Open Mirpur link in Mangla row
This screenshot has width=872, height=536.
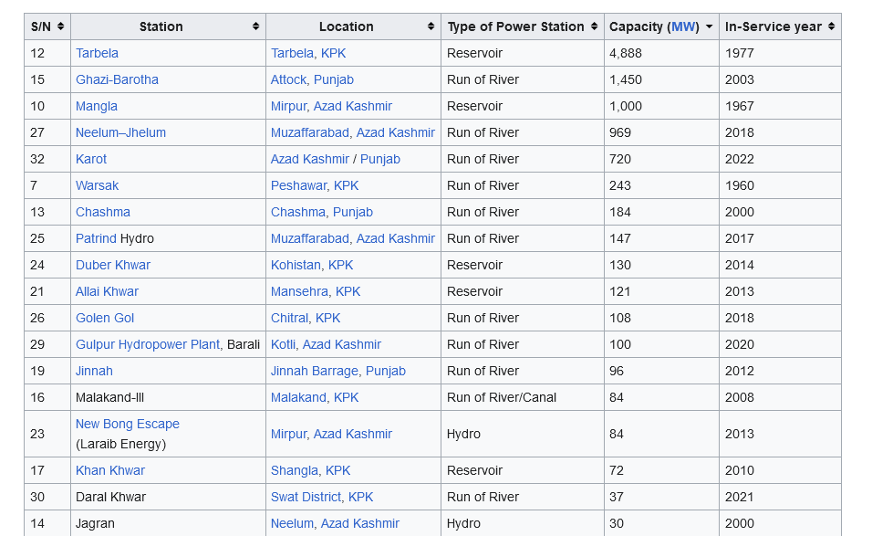(288, 106)
